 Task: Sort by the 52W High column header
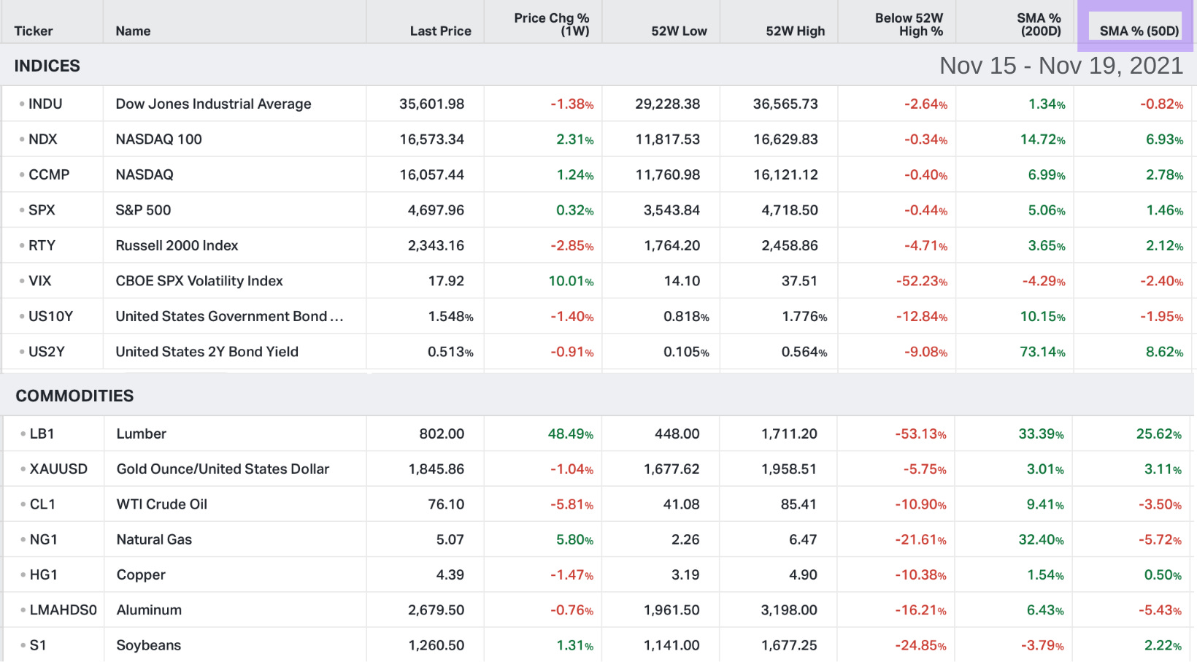pyautogui.click(x=795, y=31)
